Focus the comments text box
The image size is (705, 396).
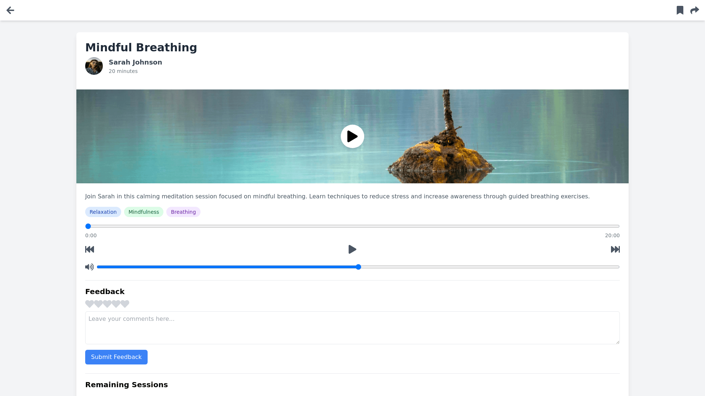(x=352, y=328)
